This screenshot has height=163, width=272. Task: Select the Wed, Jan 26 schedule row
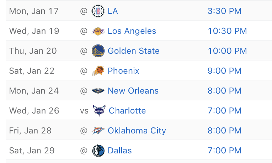tap(139, 111)
